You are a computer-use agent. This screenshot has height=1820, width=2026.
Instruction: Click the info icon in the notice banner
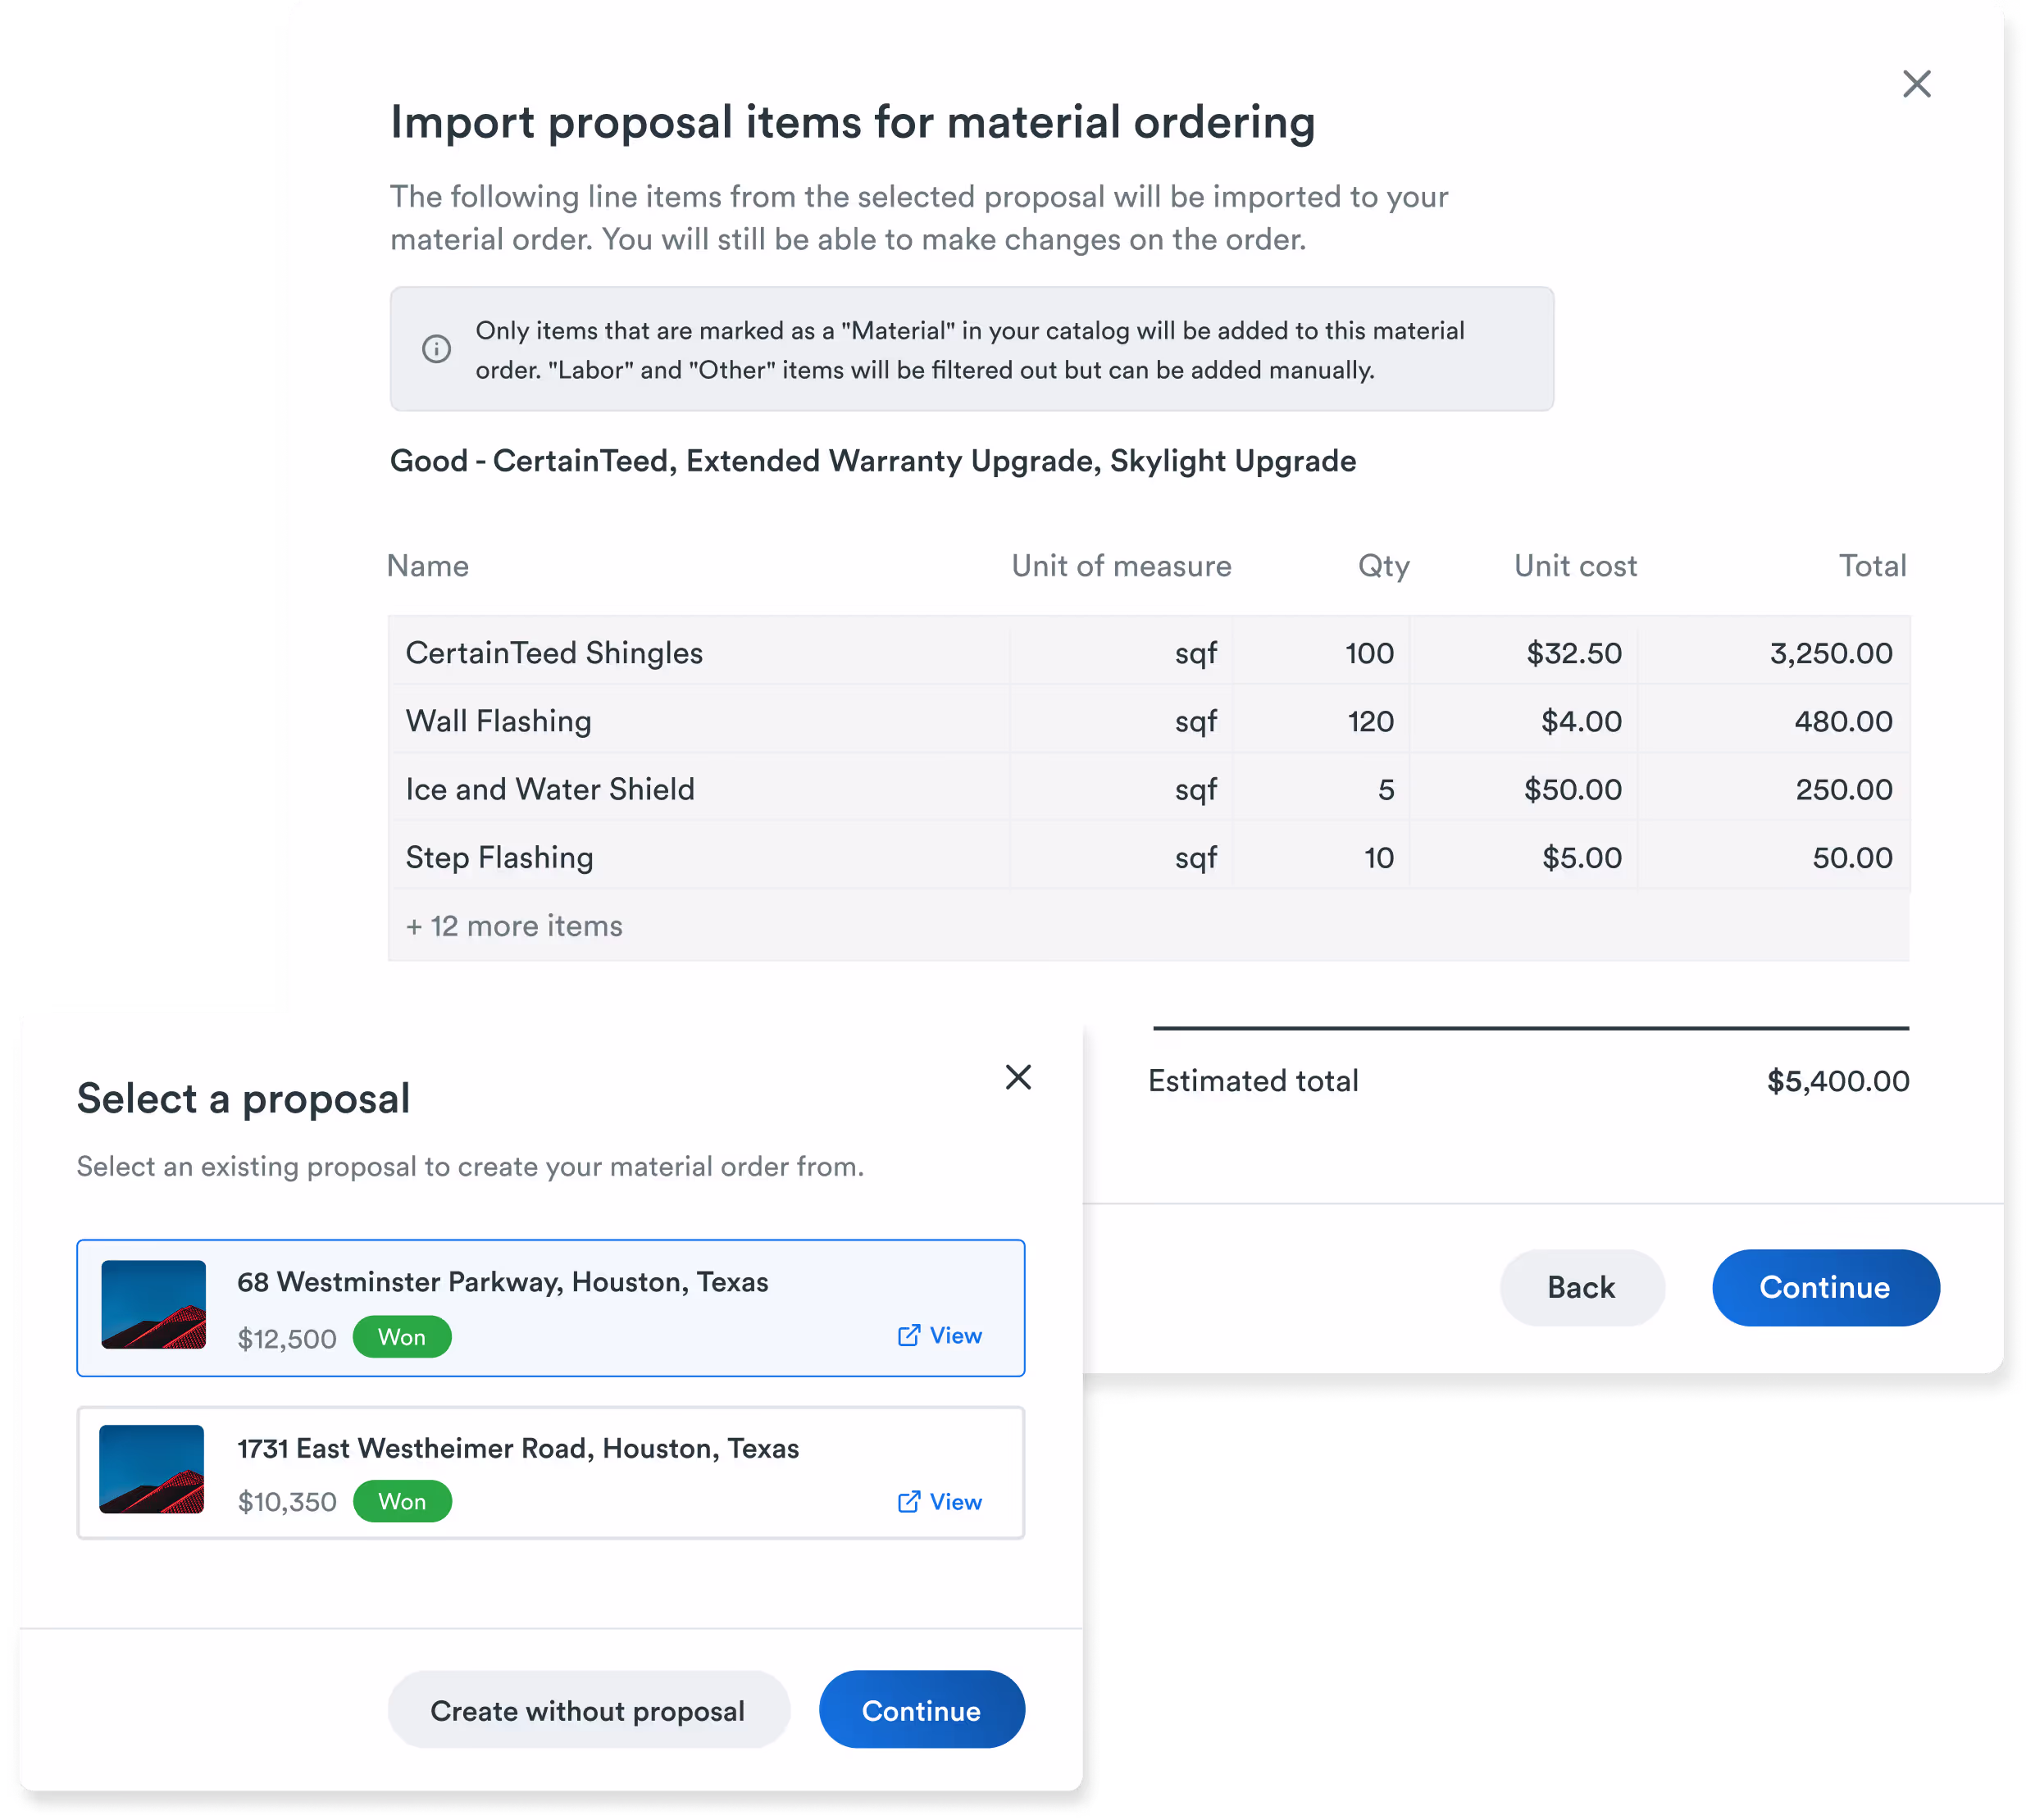coord(436,349)
